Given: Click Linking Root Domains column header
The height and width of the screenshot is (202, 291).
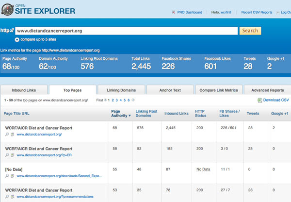Looking at the screenshot, I should click(146, 113).
